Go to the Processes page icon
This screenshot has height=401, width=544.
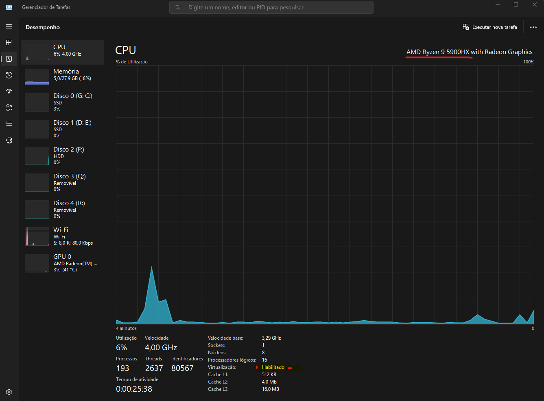(9, 43)
